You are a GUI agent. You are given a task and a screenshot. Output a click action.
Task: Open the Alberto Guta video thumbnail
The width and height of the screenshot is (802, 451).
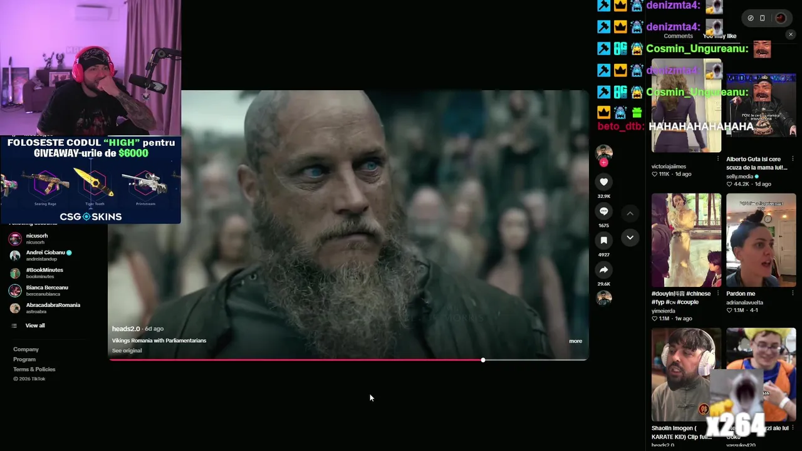coord(761,105)
